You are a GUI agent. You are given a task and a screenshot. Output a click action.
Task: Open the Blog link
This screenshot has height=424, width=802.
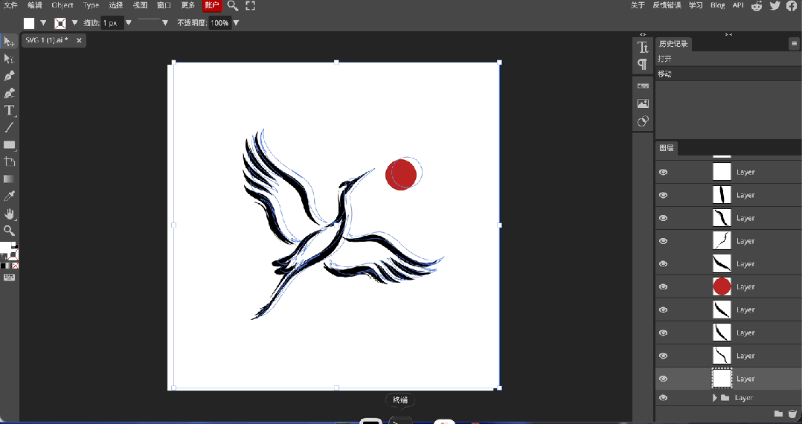tap(718, 5)
